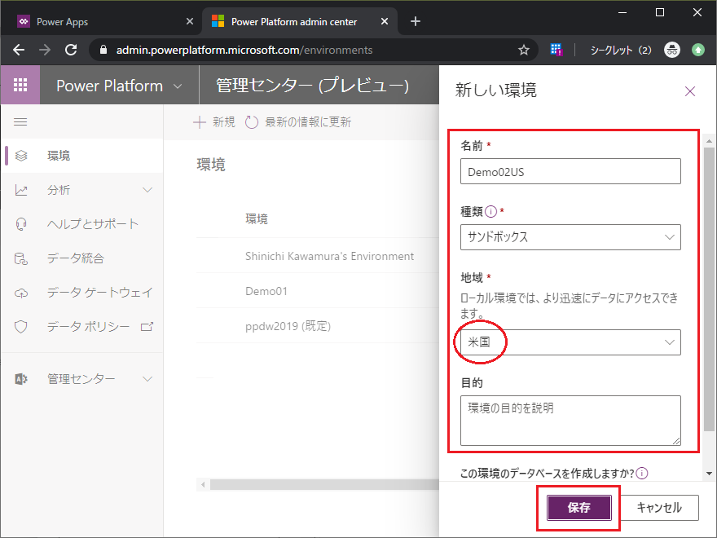Screen dimensions: 717x538
Task: Expand the 管理センター sidebar chevron
Action: pyautogui.click(x=147, y=379)
